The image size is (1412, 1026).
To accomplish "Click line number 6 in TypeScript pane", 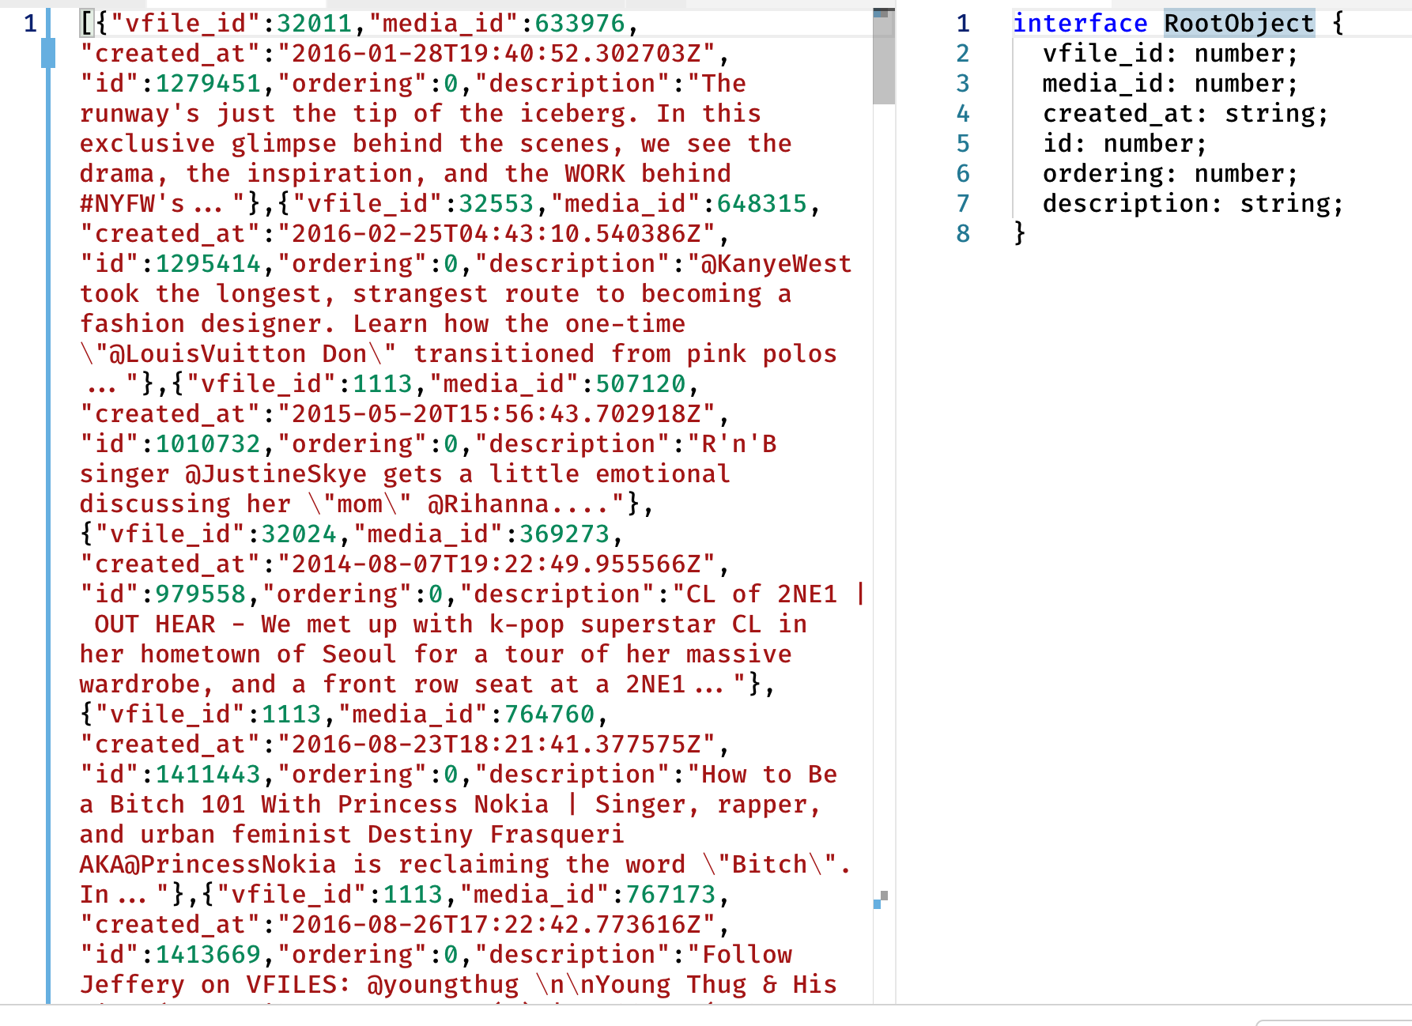I will [962, 174].
